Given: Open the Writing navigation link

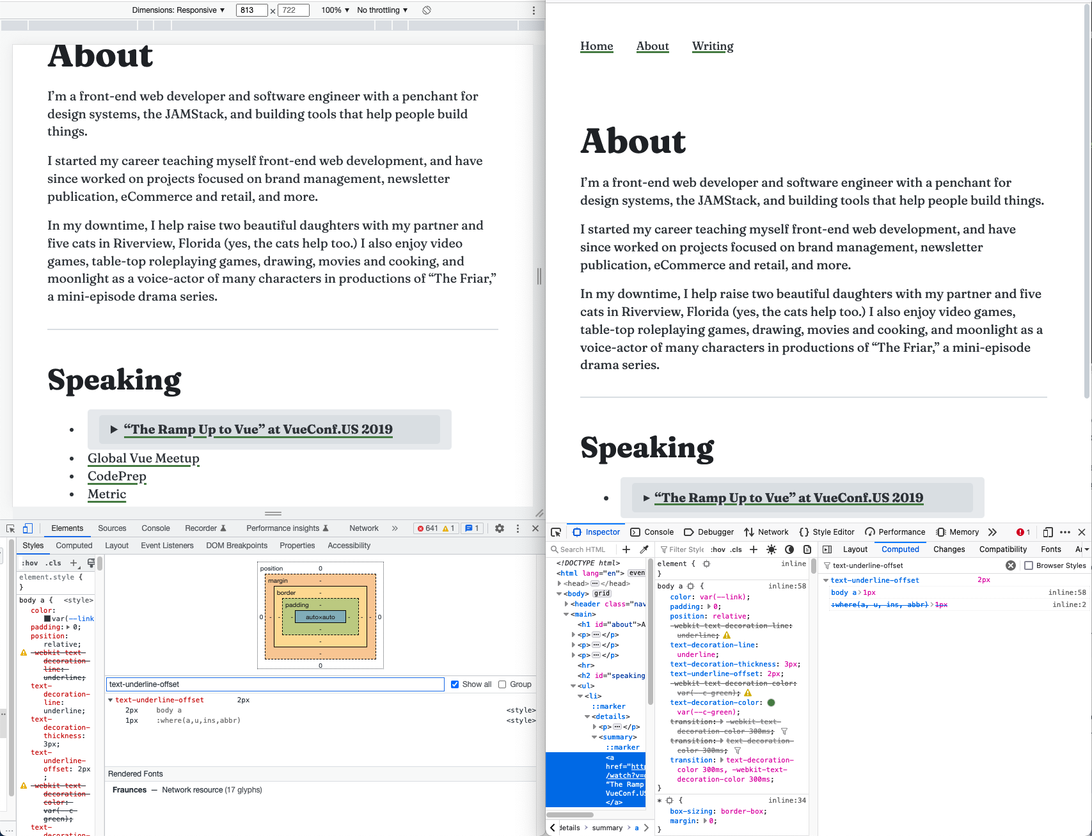Looking at the screenshot, I should pyautogui.click(x=712, y=45).
